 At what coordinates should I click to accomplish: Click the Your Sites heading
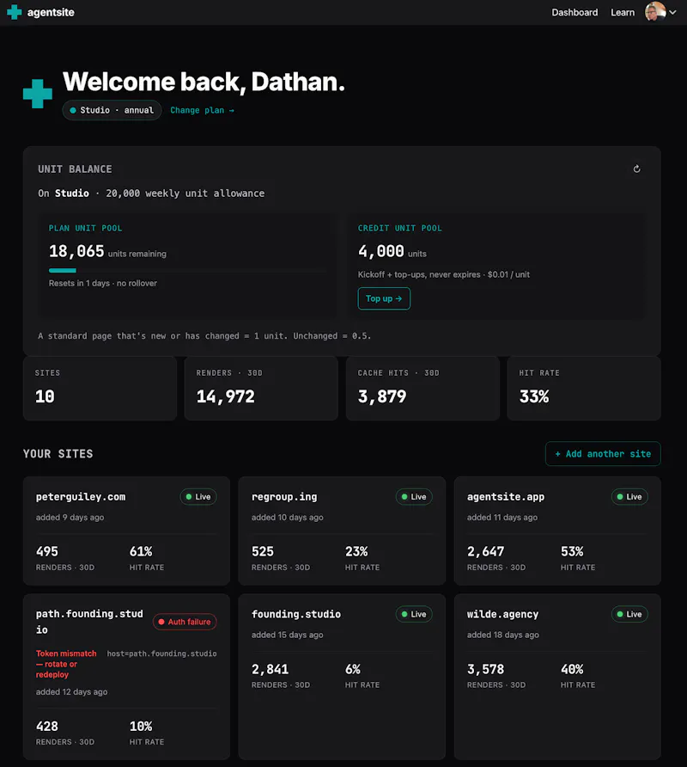coord(58,453)
